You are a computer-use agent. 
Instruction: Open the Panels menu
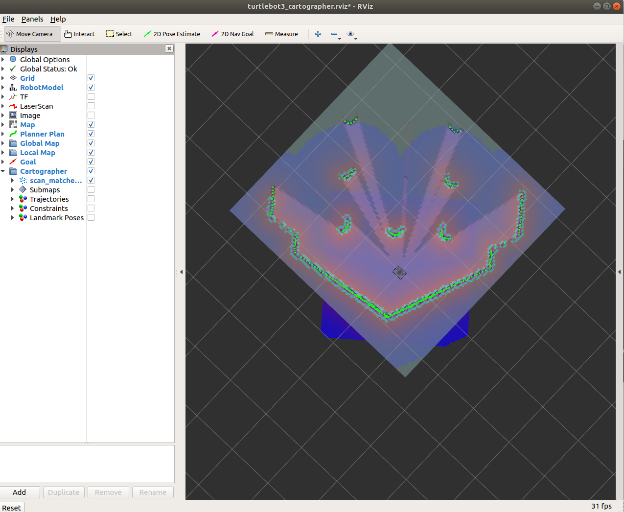click(32, 19)
